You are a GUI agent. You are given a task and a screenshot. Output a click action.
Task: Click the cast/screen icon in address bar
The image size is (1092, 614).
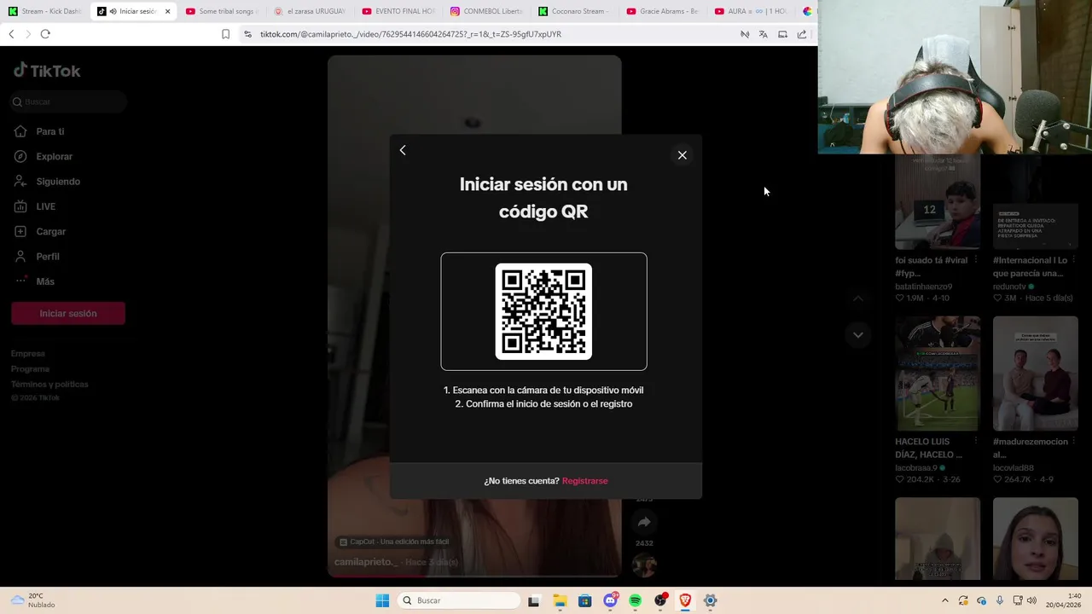coord(782,34)
